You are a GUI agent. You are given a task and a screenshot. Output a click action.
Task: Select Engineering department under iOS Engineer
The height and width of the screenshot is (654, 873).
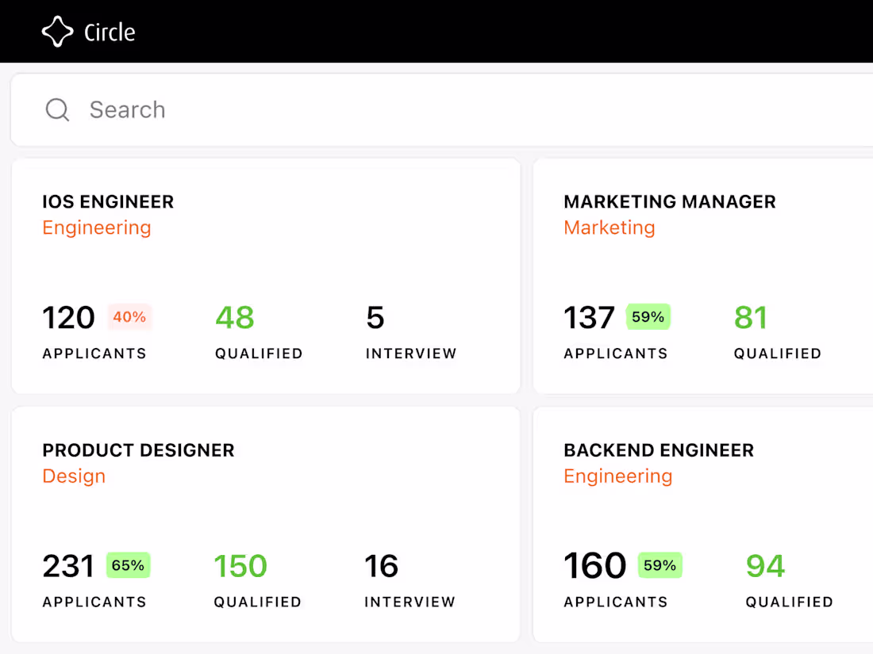[97, 228]
